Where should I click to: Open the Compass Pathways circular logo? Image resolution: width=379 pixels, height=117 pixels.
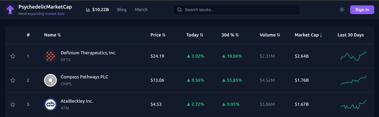pos(50,81)
